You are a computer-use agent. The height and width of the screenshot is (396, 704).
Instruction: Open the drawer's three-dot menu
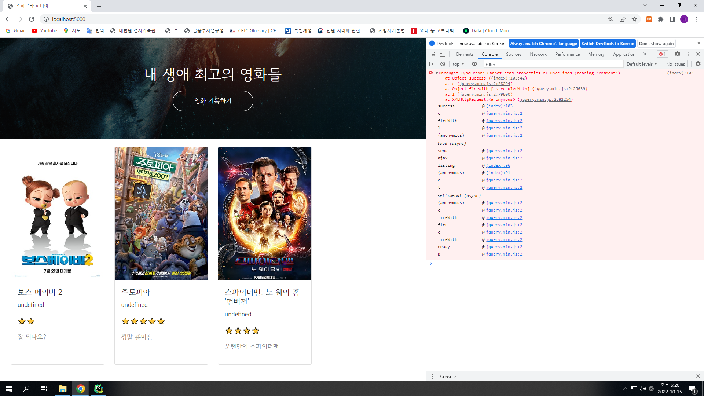(x=432, y=376)
